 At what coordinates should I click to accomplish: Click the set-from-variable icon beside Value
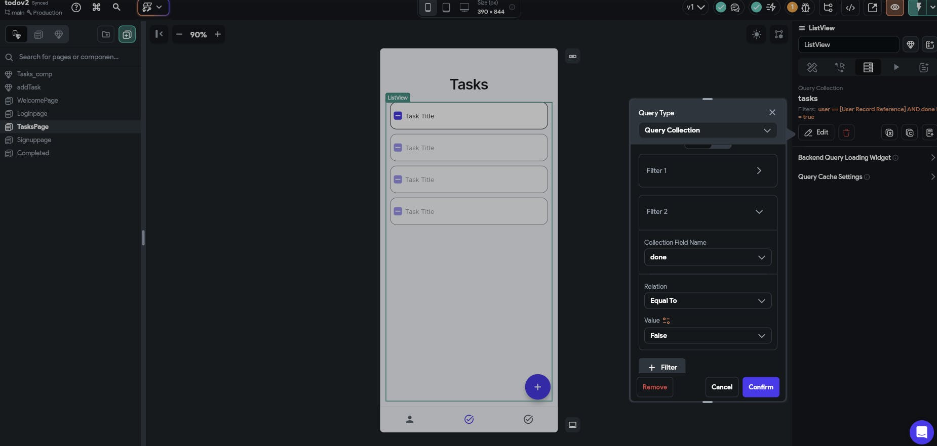coord(667,321)
